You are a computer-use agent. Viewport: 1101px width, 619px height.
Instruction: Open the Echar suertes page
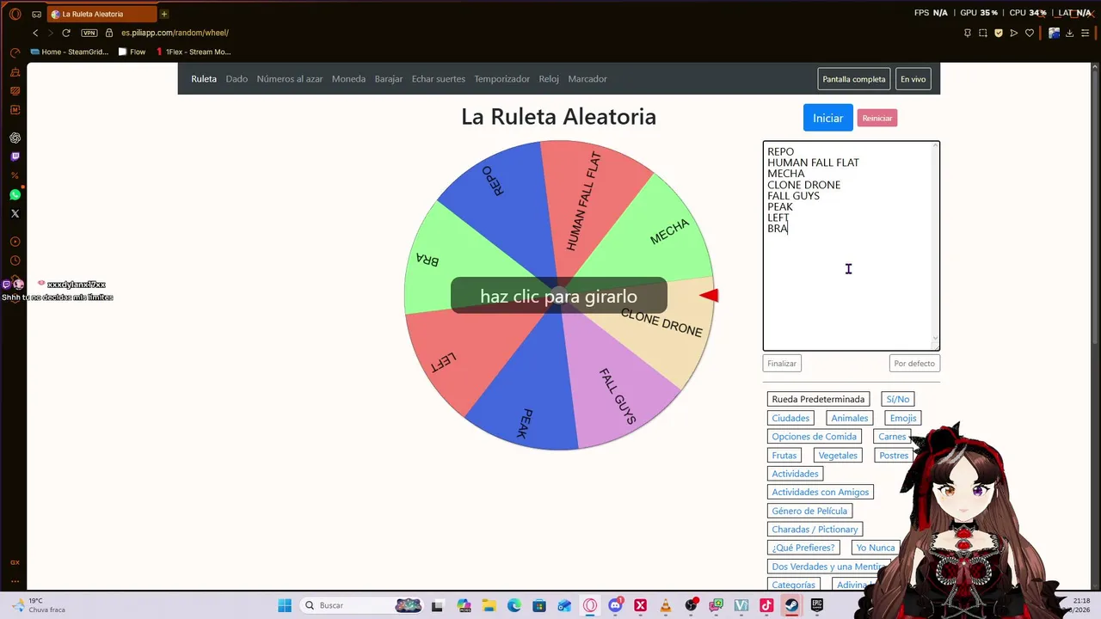pos(439,79)
